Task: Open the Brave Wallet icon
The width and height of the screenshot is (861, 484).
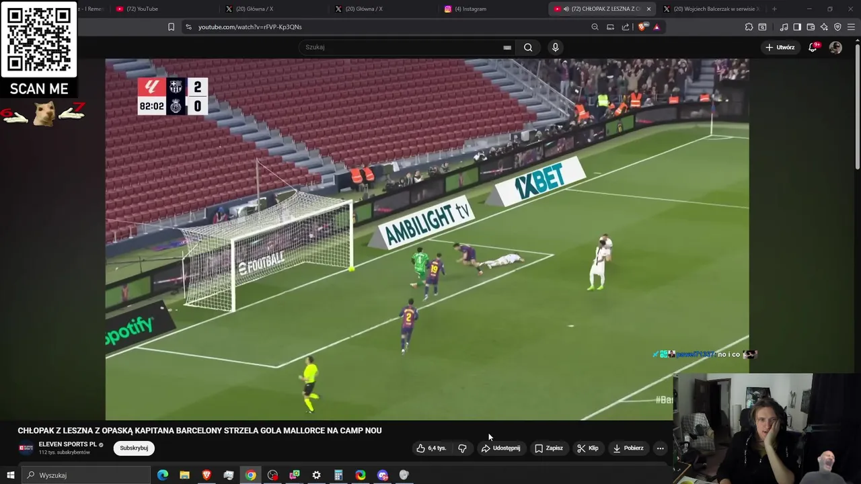Action: [811, 27]
